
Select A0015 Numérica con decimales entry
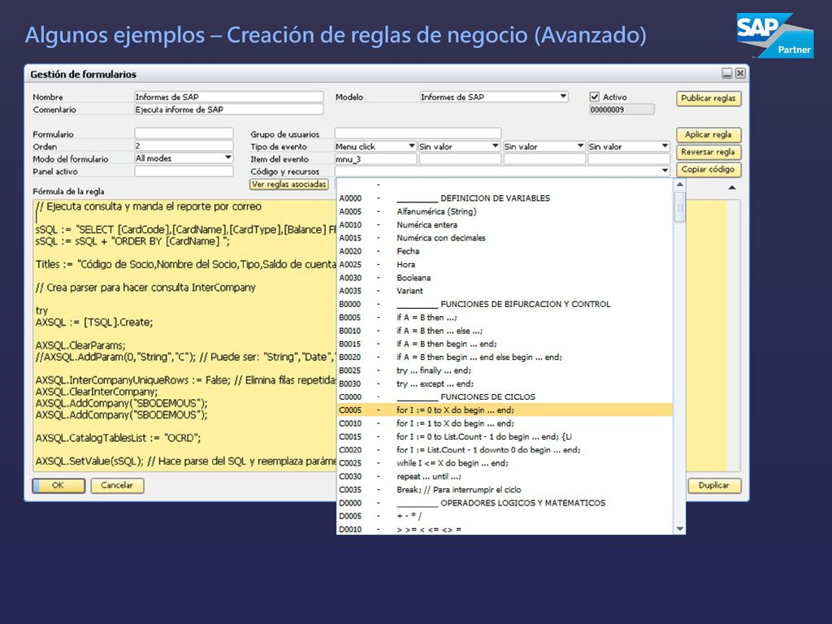(x=505, y=238)
